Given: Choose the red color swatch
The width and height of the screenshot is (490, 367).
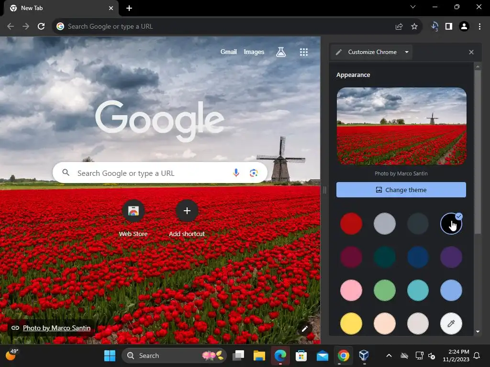Looking at the screenshot, I should coord(351,224).
